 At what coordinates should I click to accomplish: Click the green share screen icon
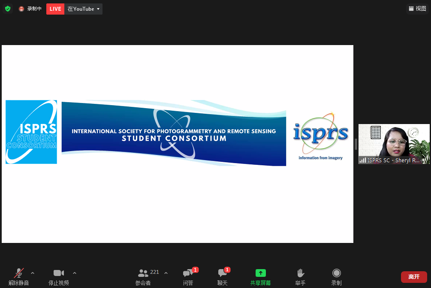point(260,273)
